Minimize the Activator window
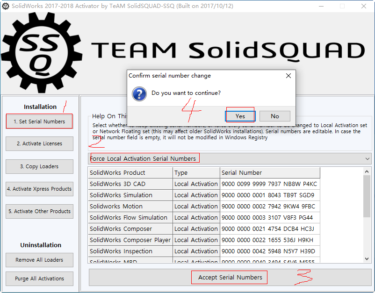This screenshot has height=293, width=375. coord(321,6)
